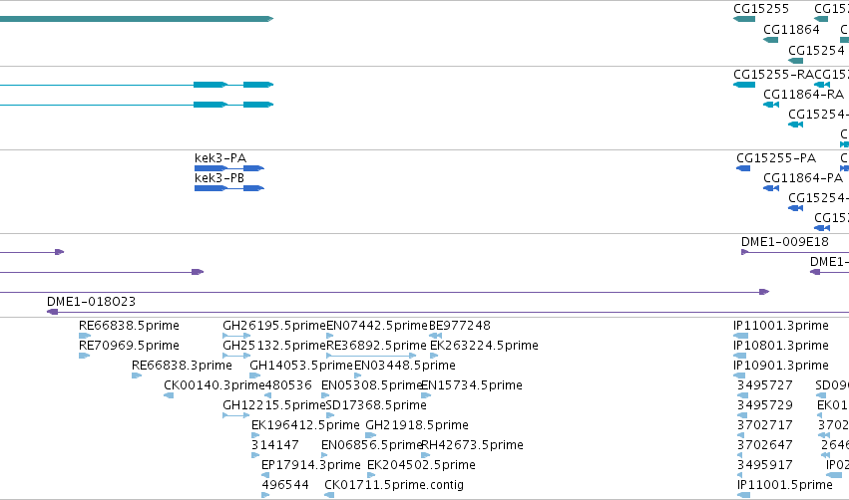849x500 pixels.
Task: Click the 3702647 feature label
Action: tap(765, 445)
